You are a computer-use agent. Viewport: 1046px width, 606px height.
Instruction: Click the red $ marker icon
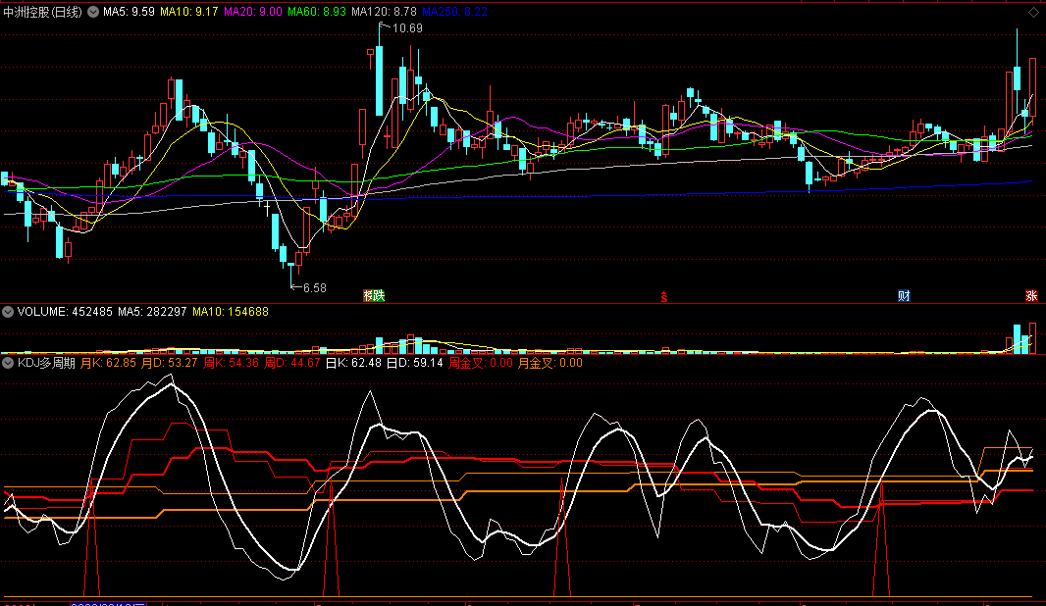(x=663, y=297)
